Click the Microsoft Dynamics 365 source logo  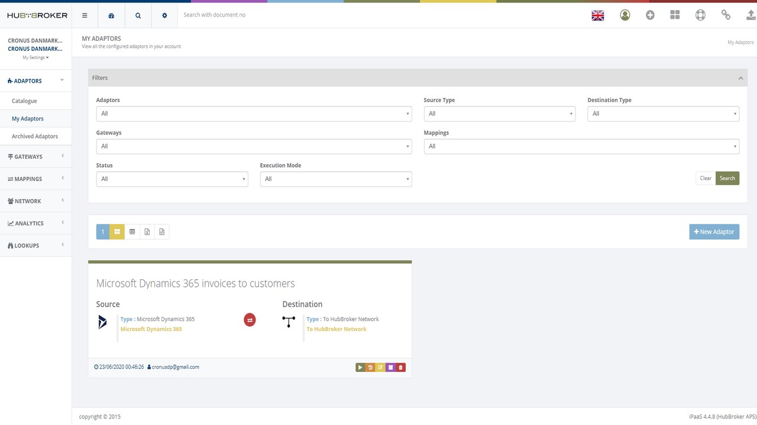coord(103,322)
